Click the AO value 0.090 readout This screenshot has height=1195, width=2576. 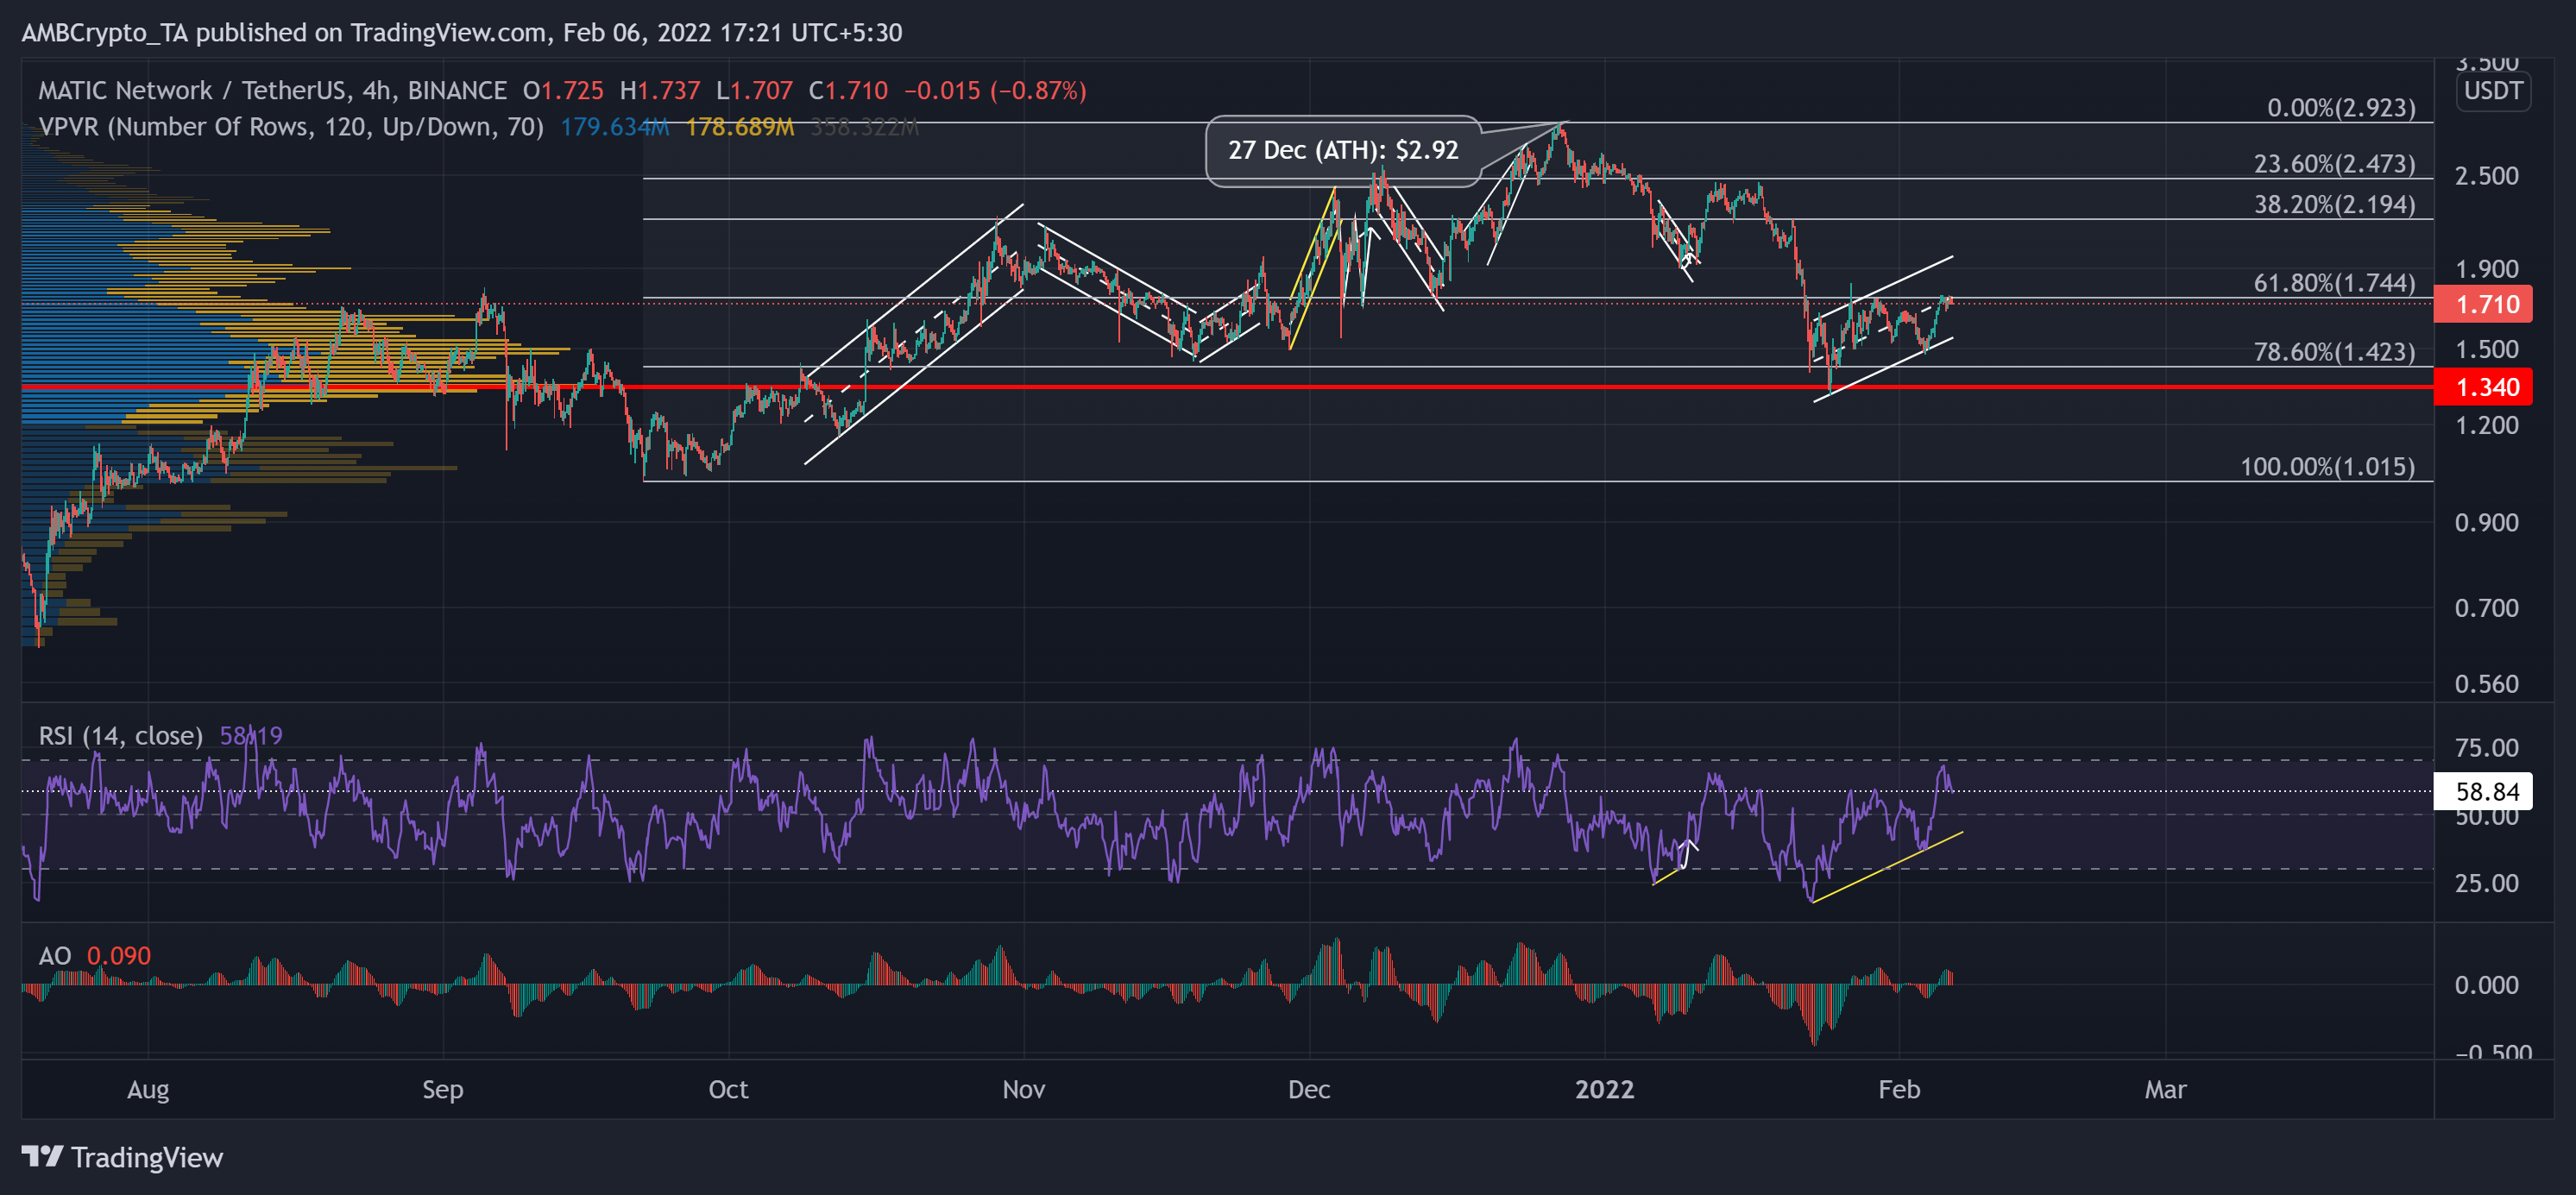118,956
